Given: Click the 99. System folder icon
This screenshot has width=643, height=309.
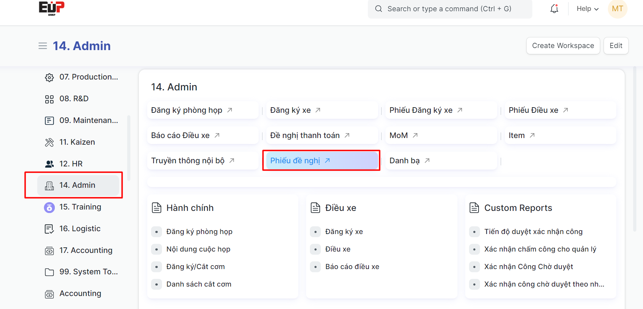Looking at the screenshot, I should (x=50, y=272).
